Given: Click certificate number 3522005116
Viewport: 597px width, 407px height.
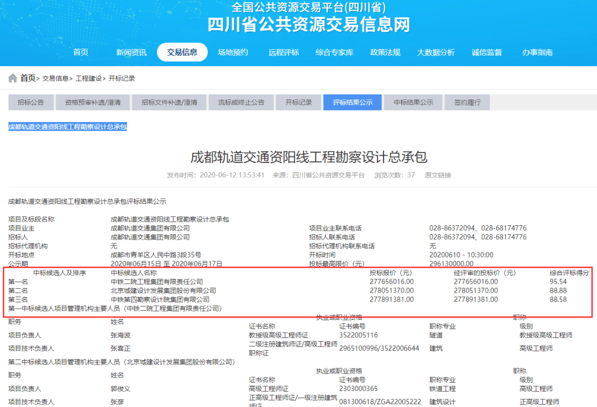Looking at the screenshot, I should coord(359,336).
